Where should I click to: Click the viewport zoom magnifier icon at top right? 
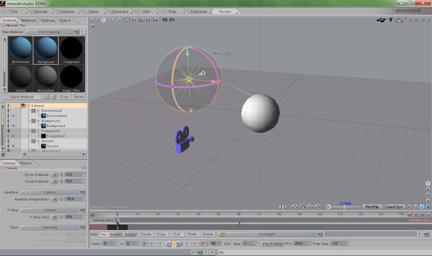click(x=428, y=20)
